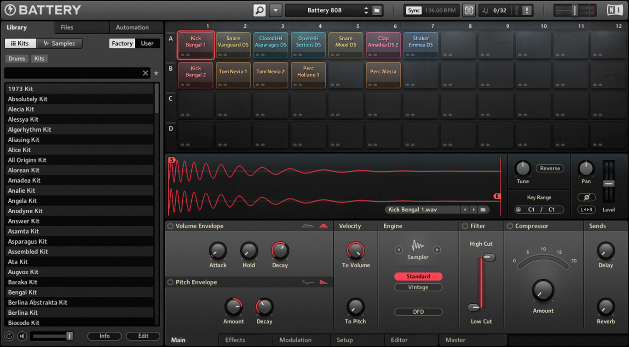Viewport: 629px width, 347px height.
Task: Toggle the speaker prehear icon
Action: click(22, 336)
